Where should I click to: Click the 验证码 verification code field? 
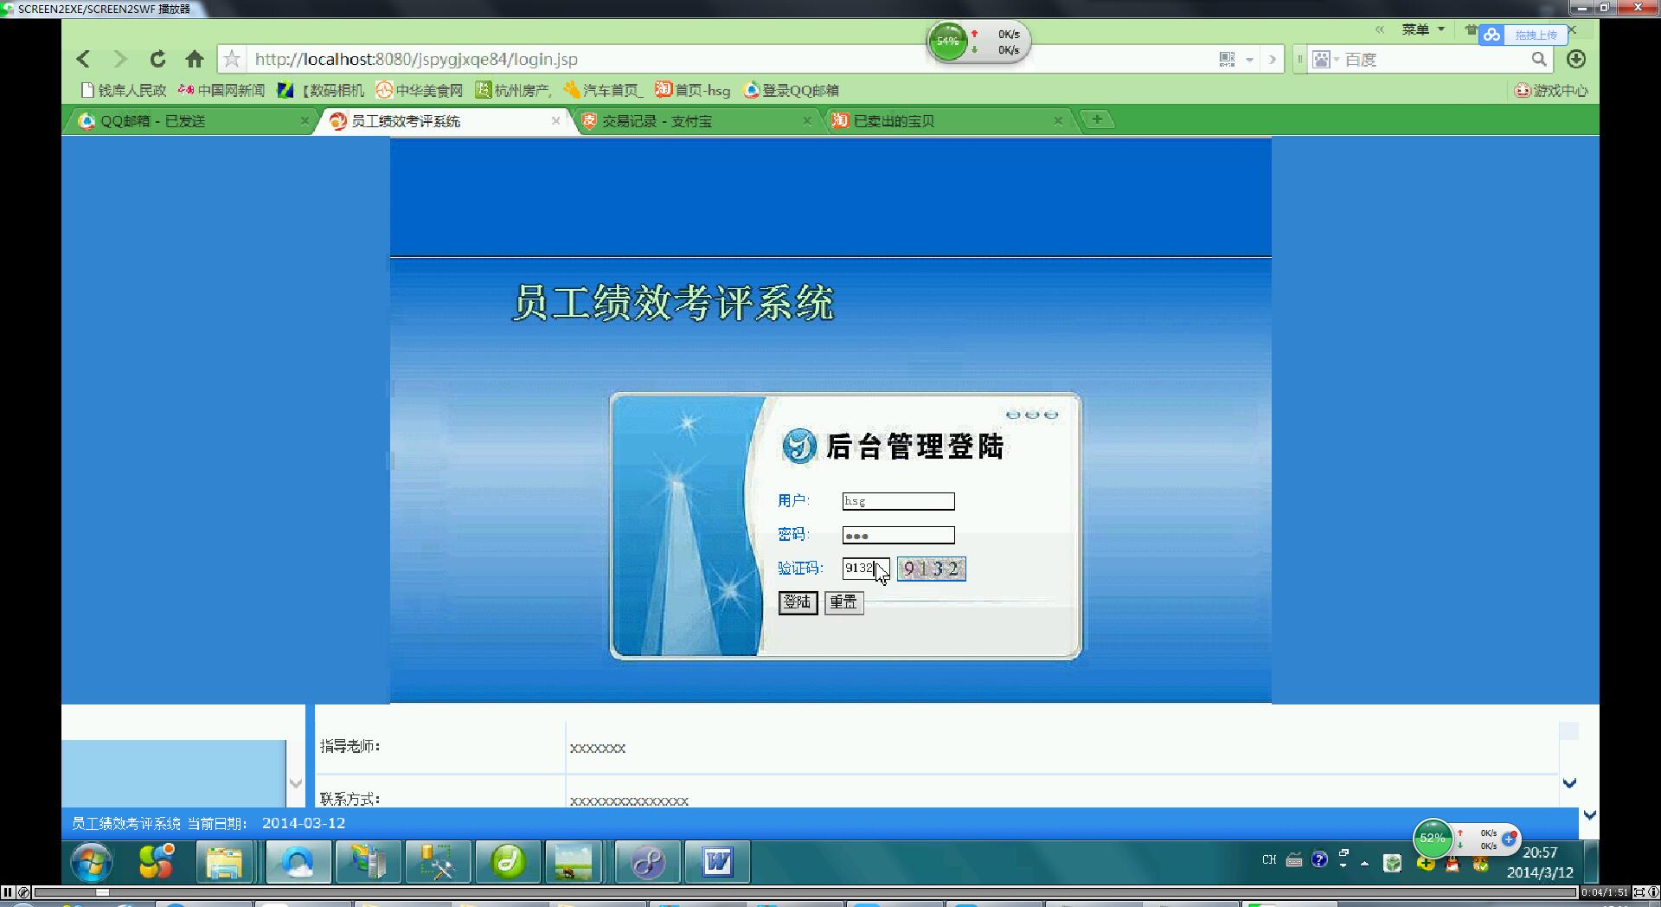(866, 569)
